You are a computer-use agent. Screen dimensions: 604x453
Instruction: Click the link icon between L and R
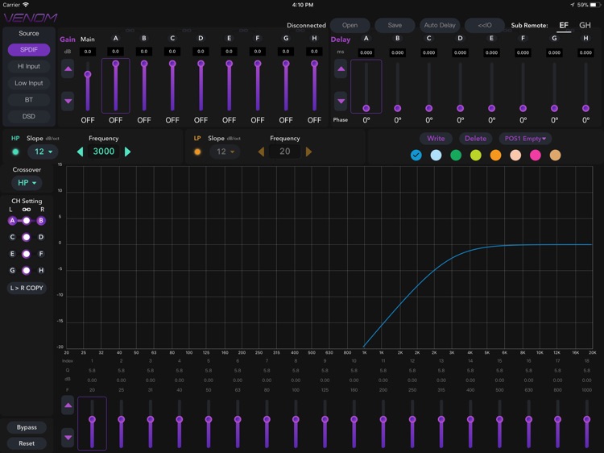click(x=26, y=210)
